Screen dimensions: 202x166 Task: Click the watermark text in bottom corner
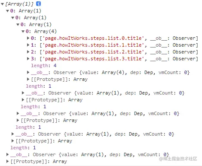pos(178,159)
